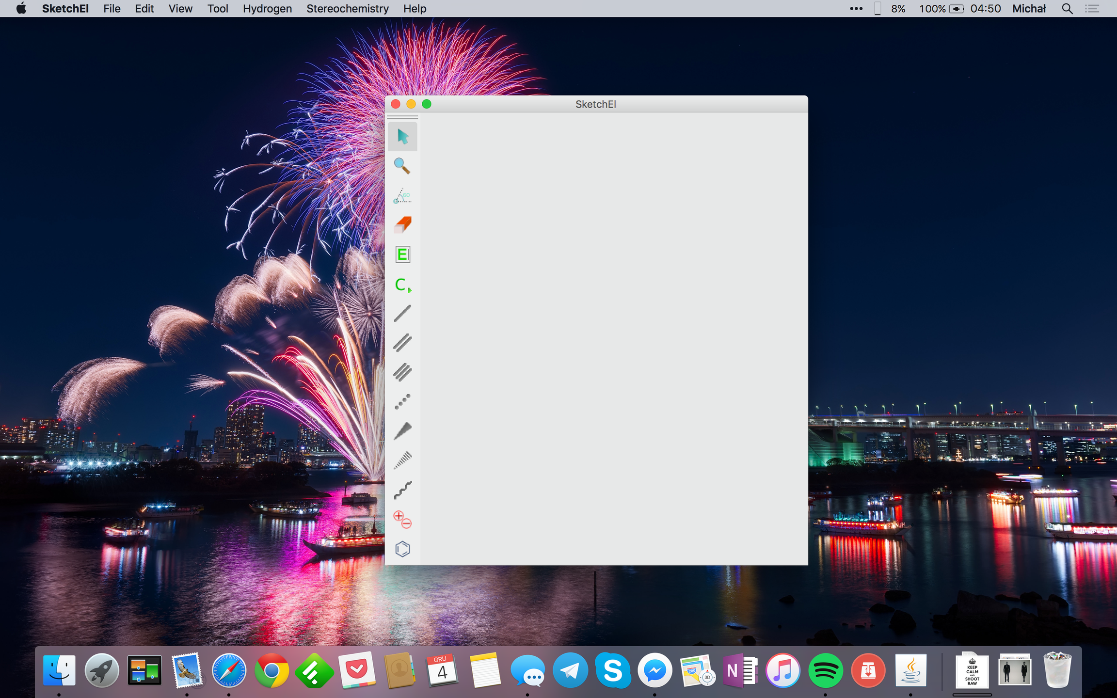The image size is (1117, 698).
Task: Select the arrow selection tool
Action: 402,137
